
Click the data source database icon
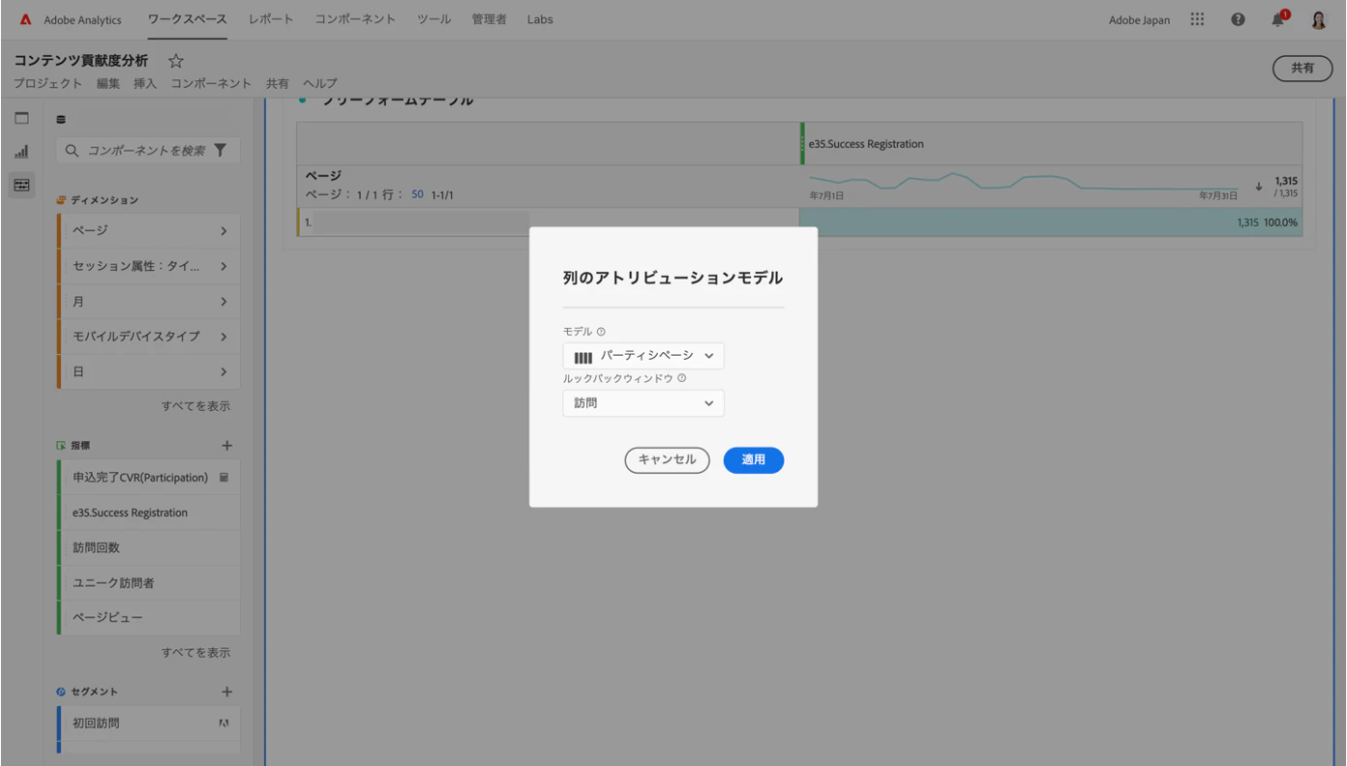tap(62, 119)
